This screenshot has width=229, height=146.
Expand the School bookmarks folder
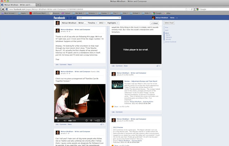point(135,13)
